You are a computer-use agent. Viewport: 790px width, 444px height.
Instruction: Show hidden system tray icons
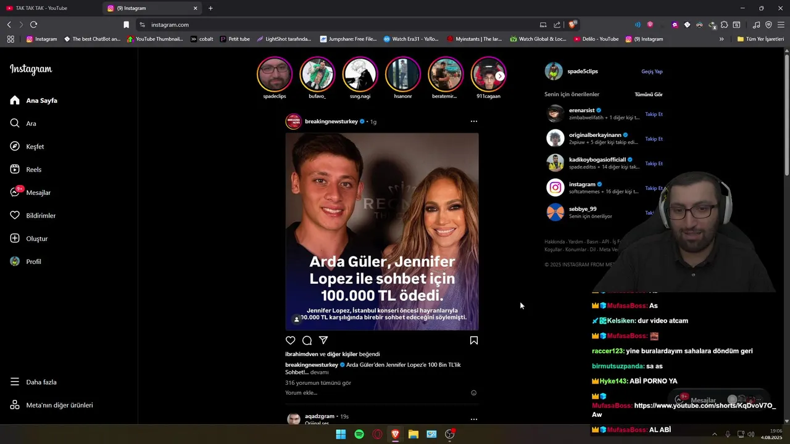click(x=715, y=434)
